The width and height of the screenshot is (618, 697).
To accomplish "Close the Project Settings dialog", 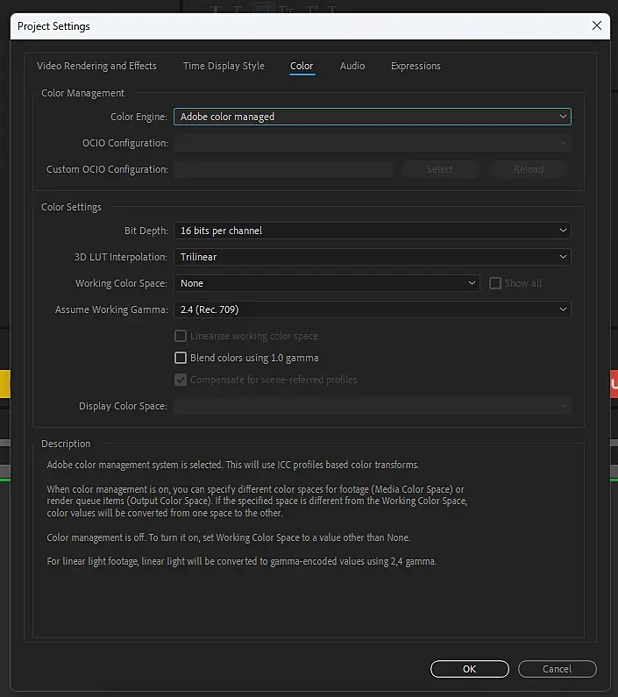I will [597, 25].
